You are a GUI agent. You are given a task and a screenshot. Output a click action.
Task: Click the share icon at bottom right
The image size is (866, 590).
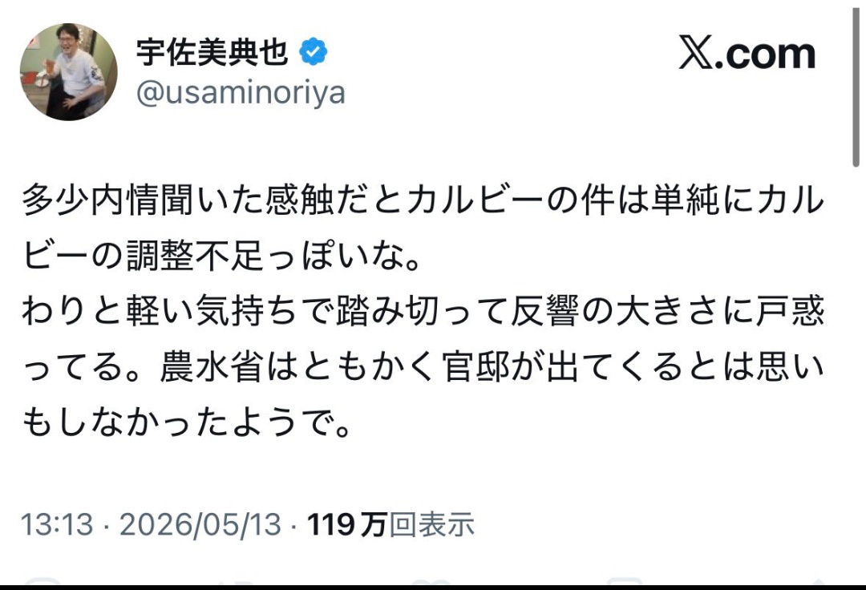817,580
